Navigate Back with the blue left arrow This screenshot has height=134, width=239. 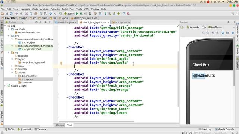(51, 13)
